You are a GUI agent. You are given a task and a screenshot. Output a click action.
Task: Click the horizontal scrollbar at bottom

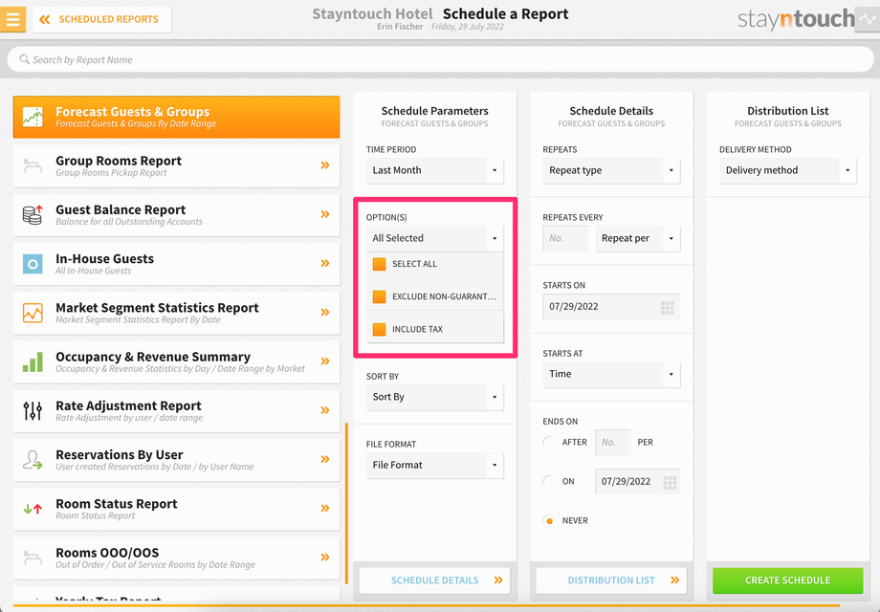(427, 606)
